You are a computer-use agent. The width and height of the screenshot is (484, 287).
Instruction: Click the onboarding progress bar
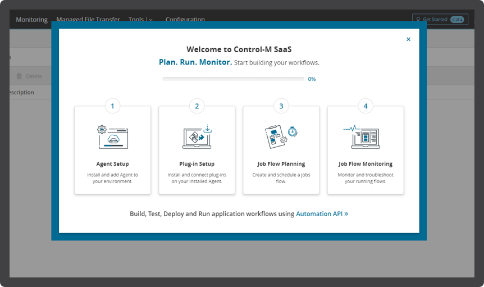coord(234,79)
